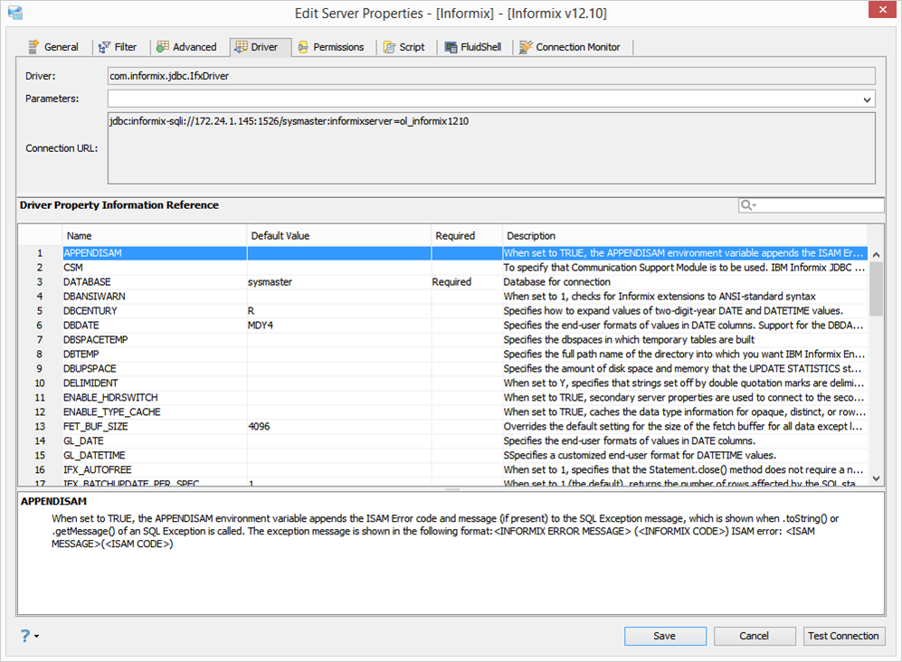The height and width of the screenshot is (662, 902).
Task: Click the MDY4 default value cell
Action: pyautogui.click(x=339, y=325)
